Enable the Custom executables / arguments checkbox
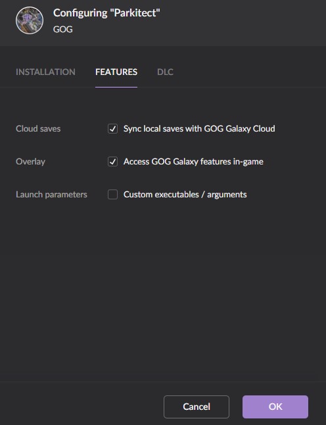The height and width of the screenshot is (425, 326). click(x=112, y=194)
